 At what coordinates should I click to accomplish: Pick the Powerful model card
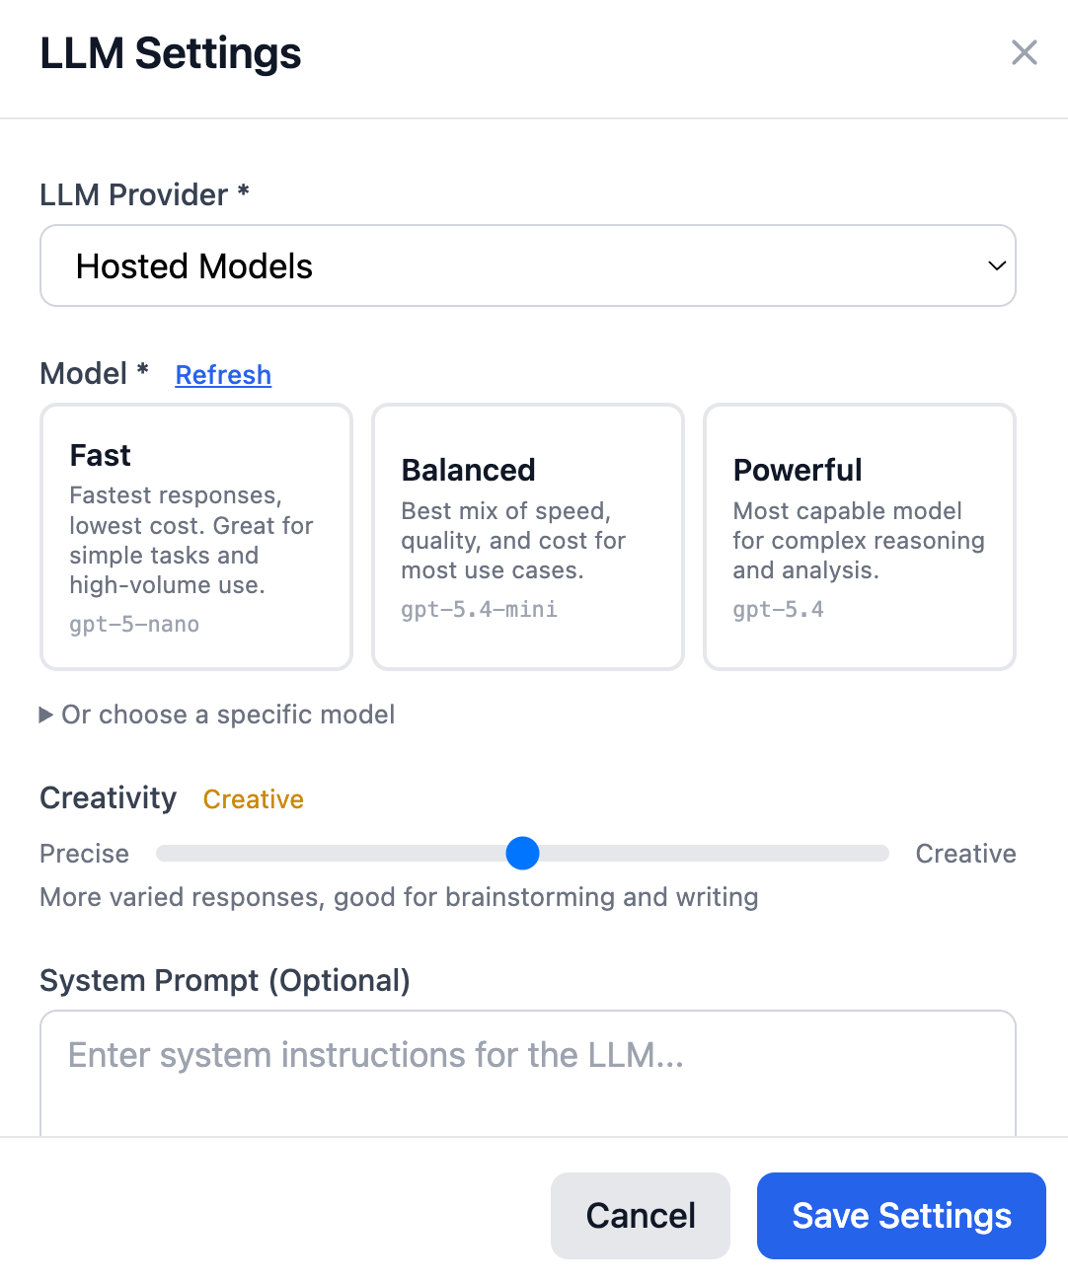click(859, 536)
